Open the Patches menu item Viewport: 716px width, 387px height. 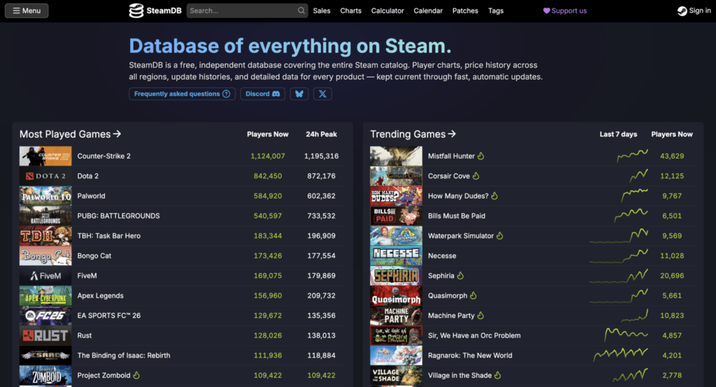[465, 10]
